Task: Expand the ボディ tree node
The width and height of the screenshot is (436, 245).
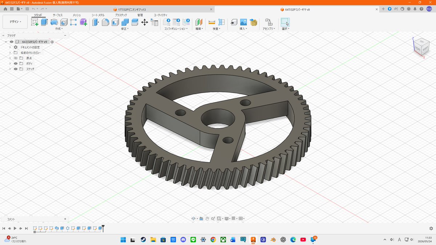Action: coord(10,64)
